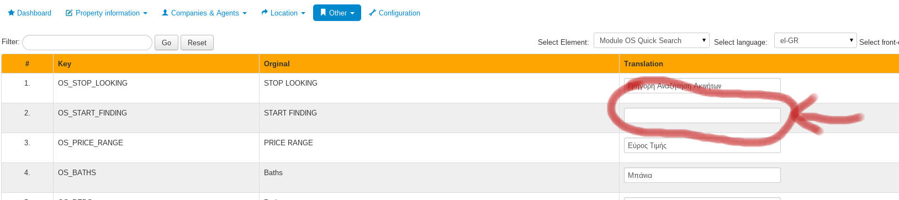This screenshot has width=899, height=200.
Task: Click the Dashboard star icon
Action: pos(11,13)
